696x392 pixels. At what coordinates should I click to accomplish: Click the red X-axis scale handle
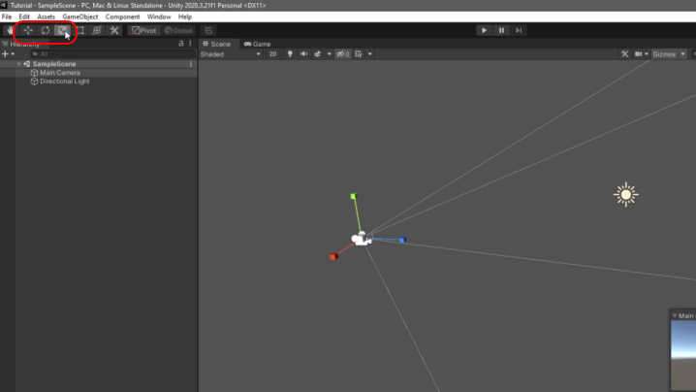click(333, 256)
